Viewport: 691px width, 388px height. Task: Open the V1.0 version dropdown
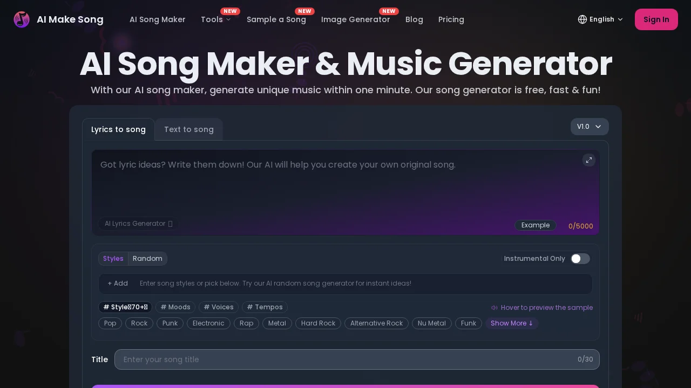590,127
